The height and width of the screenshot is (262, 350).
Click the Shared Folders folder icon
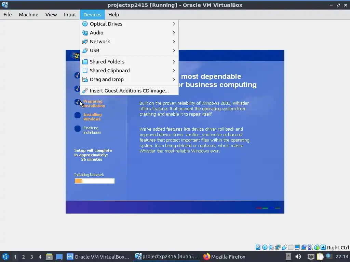tap(85, 62)
